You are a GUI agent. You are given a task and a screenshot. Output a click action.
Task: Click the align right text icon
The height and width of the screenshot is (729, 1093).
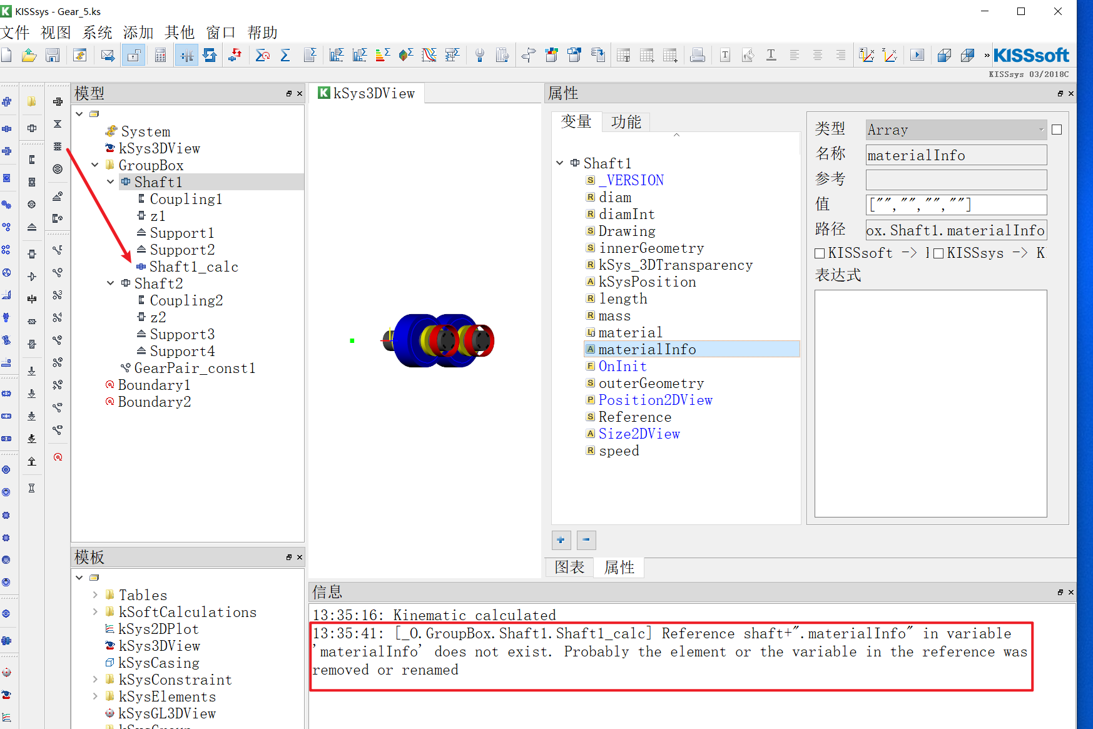[841, 55]
